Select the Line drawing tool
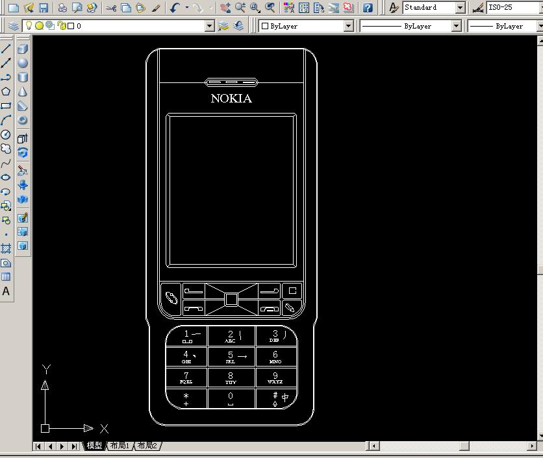Image resolution: width=543 pixels, height=458 pixels. 6,48
